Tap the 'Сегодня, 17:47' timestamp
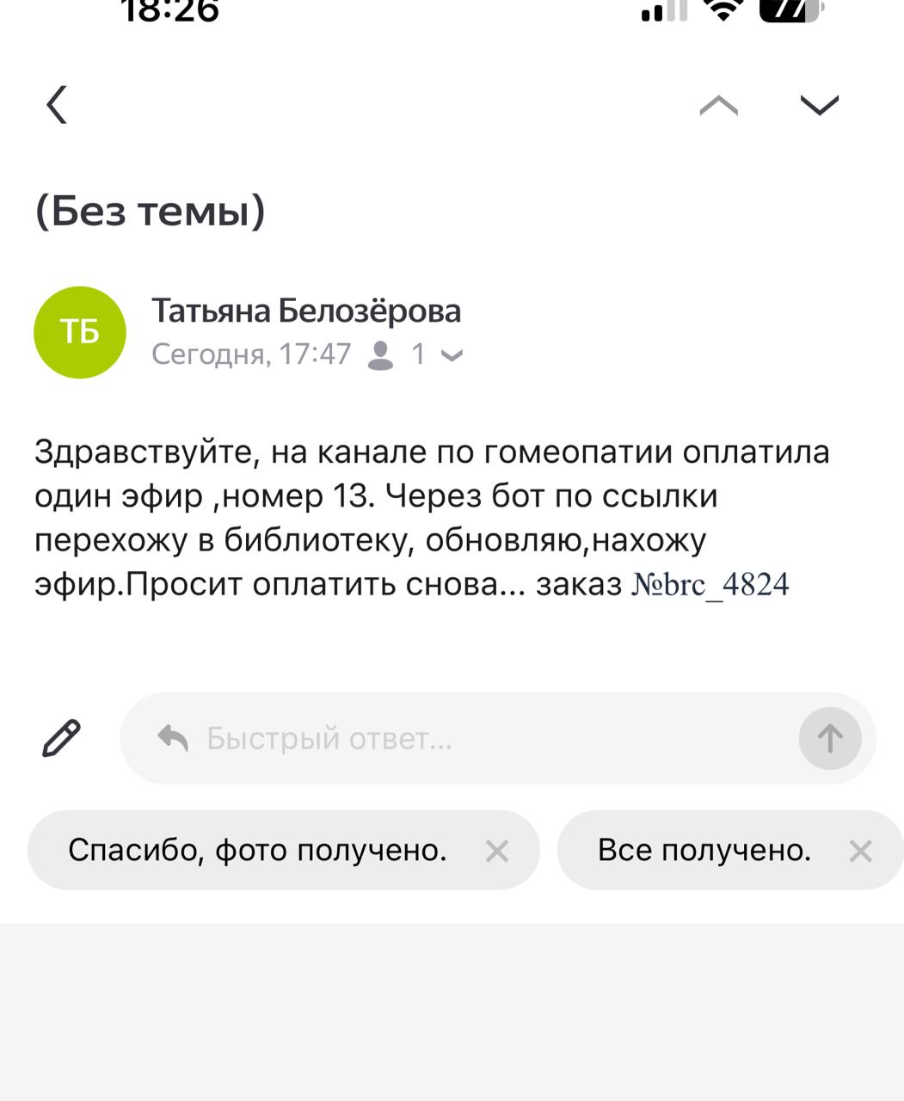 251,354
